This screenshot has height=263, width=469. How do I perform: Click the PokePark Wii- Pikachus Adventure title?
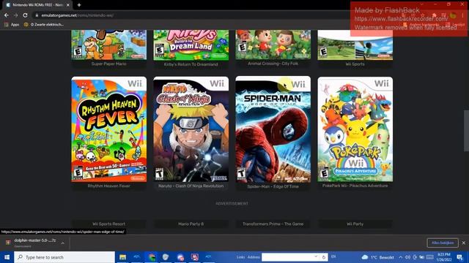[x=355, y=186]
